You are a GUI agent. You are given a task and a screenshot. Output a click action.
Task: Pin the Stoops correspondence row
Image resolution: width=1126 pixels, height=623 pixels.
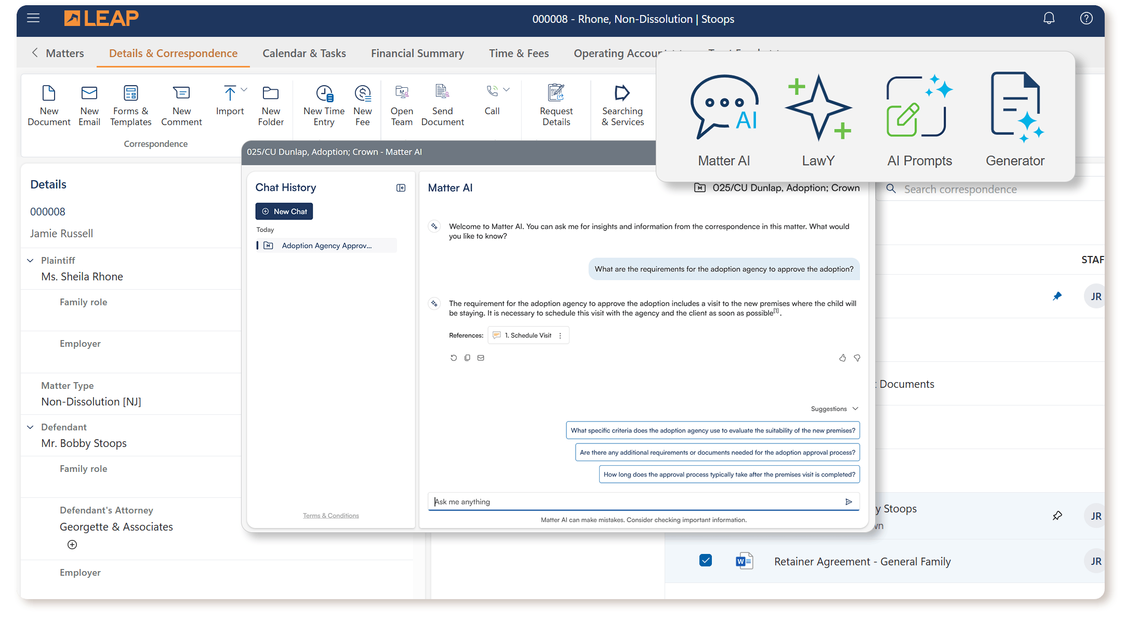[x=1057, y=516]
